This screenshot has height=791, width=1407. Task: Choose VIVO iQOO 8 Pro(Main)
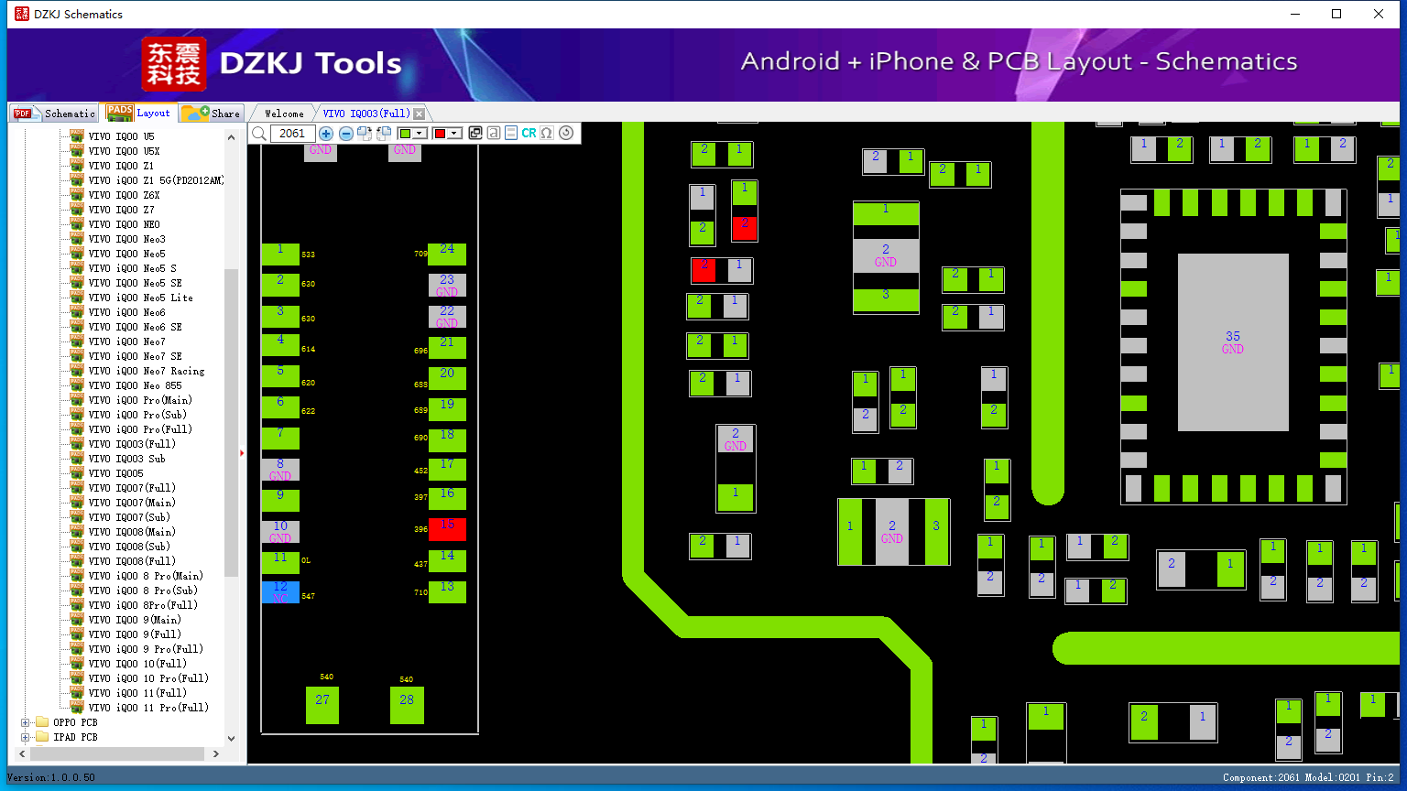click(x=146, y=576)
